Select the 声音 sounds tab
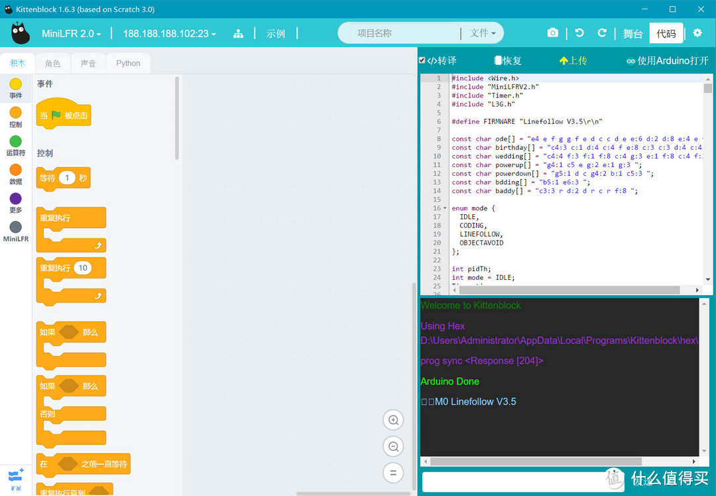Screen dimensions: 716x496 88,63
